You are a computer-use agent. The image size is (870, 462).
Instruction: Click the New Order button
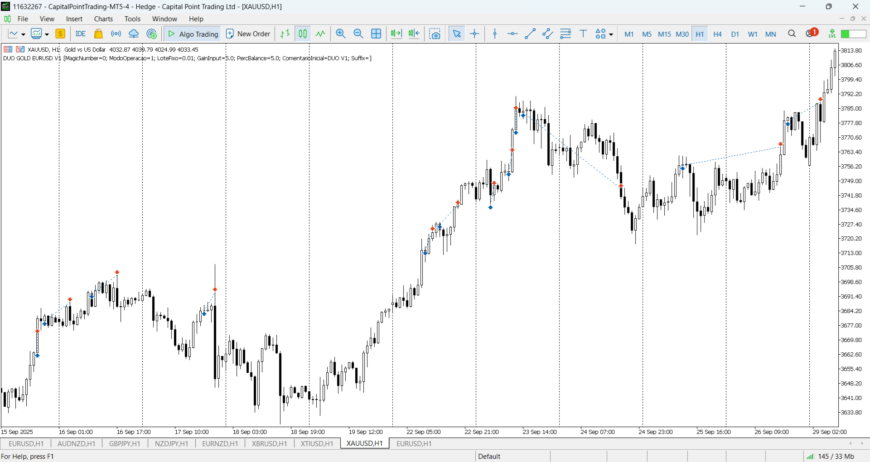click(248, 34)
